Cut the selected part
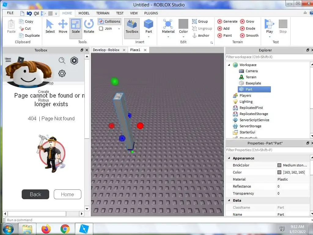The image size is (313, 235). 25,28
